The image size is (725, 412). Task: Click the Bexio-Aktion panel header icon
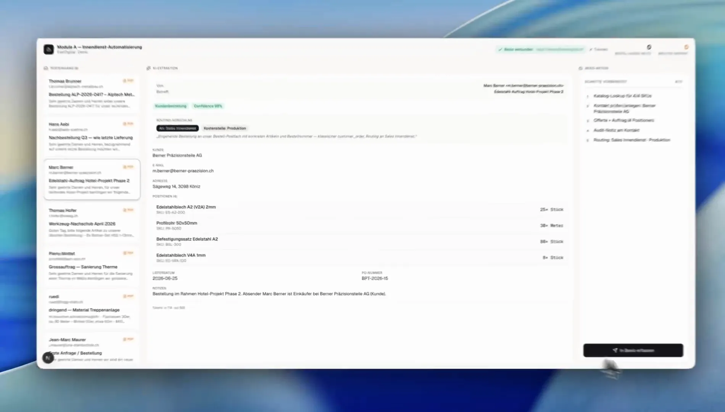pyautogui.click(x=580, y=68)
